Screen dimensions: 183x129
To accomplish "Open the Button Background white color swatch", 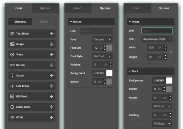I will [109, 73].
